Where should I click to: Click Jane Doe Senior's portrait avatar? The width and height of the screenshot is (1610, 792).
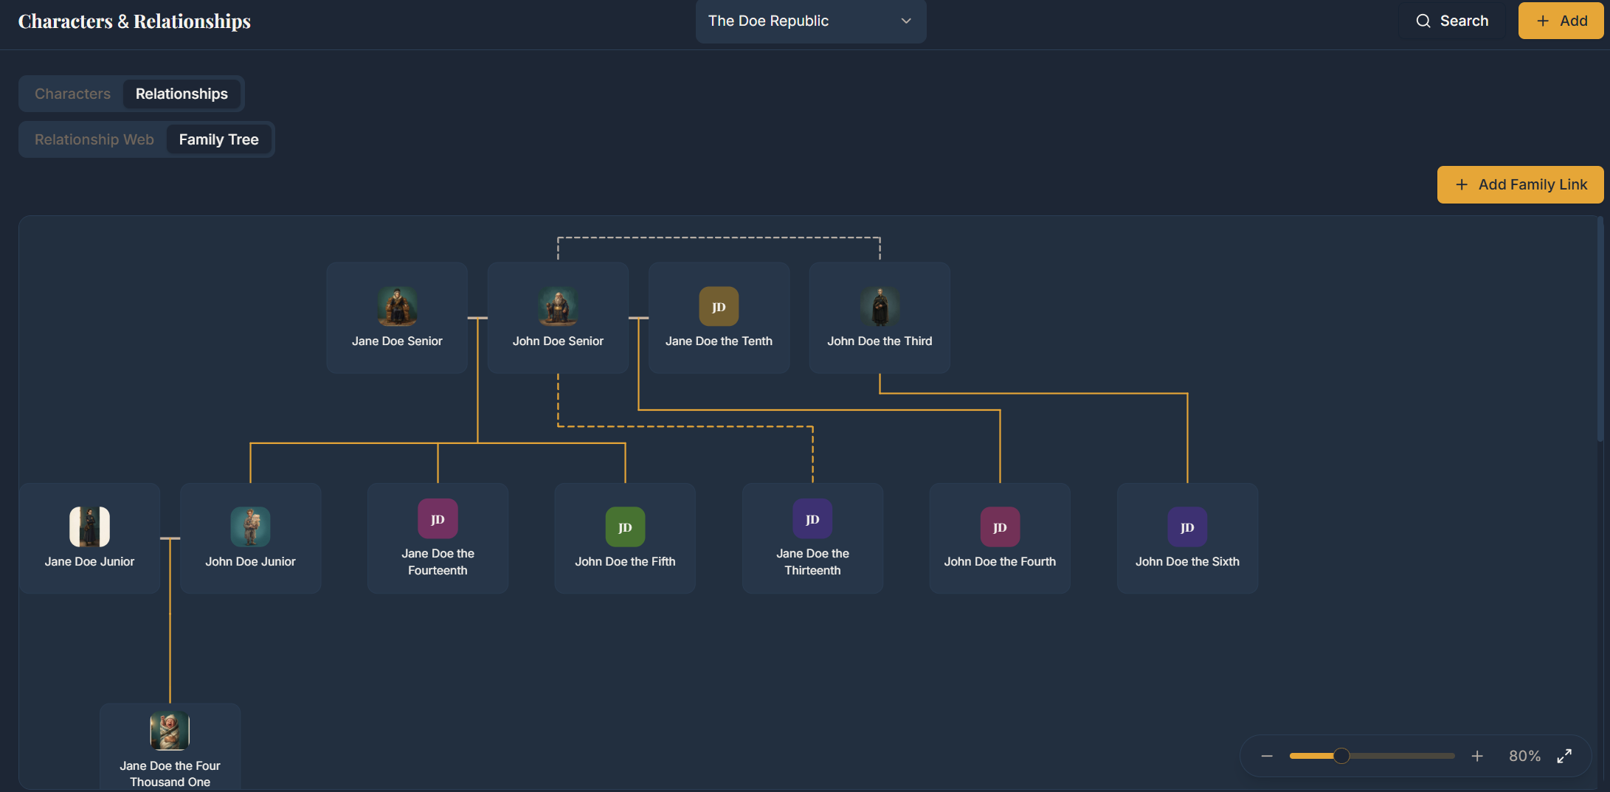(397, 306)
